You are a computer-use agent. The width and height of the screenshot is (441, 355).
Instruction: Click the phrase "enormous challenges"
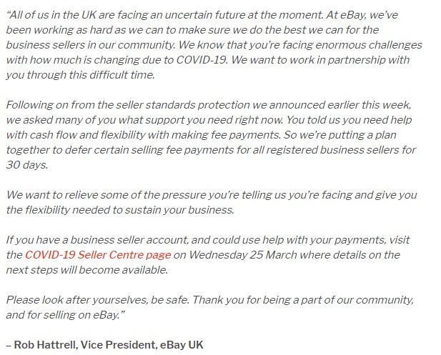click(369, 45)
